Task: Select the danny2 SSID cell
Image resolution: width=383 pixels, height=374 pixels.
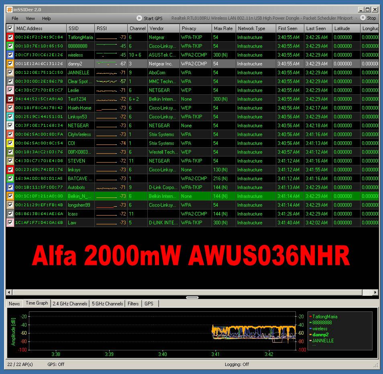Action: (x=80, y=64)
